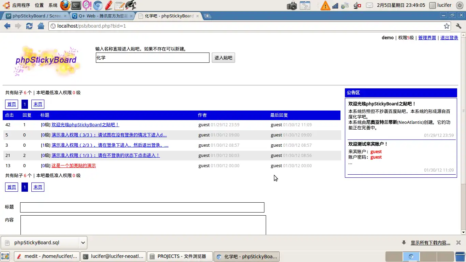Open the 位置 menu
This screenshot has height=262, width=466.
(39, 5)
